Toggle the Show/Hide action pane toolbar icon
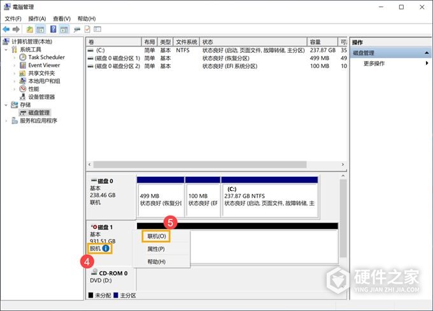The height and width of the screenshot is (311, 433). (64, 29)
